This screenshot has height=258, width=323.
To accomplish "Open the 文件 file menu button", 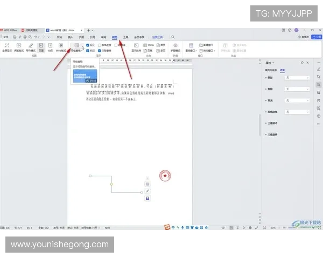I will [5, 37].
